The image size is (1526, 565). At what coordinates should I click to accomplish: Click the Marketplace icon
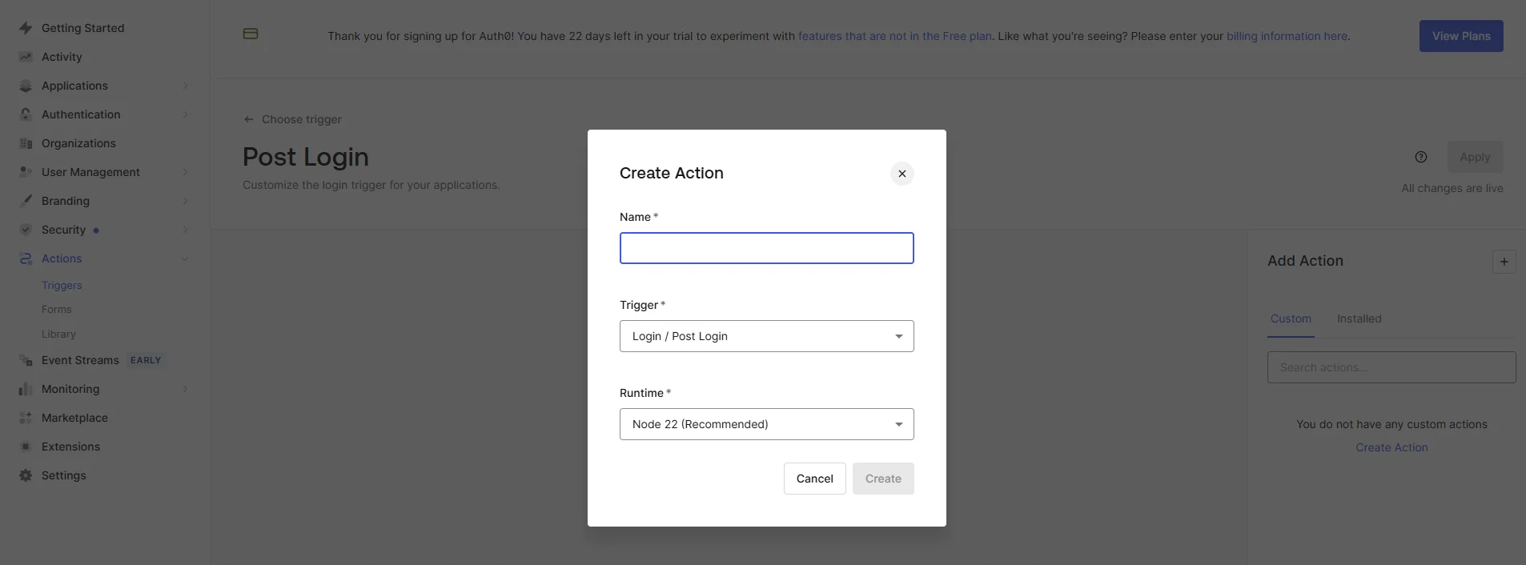tap(26, 418)
